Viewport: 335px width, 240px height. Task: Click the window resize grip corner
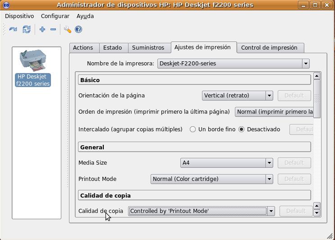(330, 236)
